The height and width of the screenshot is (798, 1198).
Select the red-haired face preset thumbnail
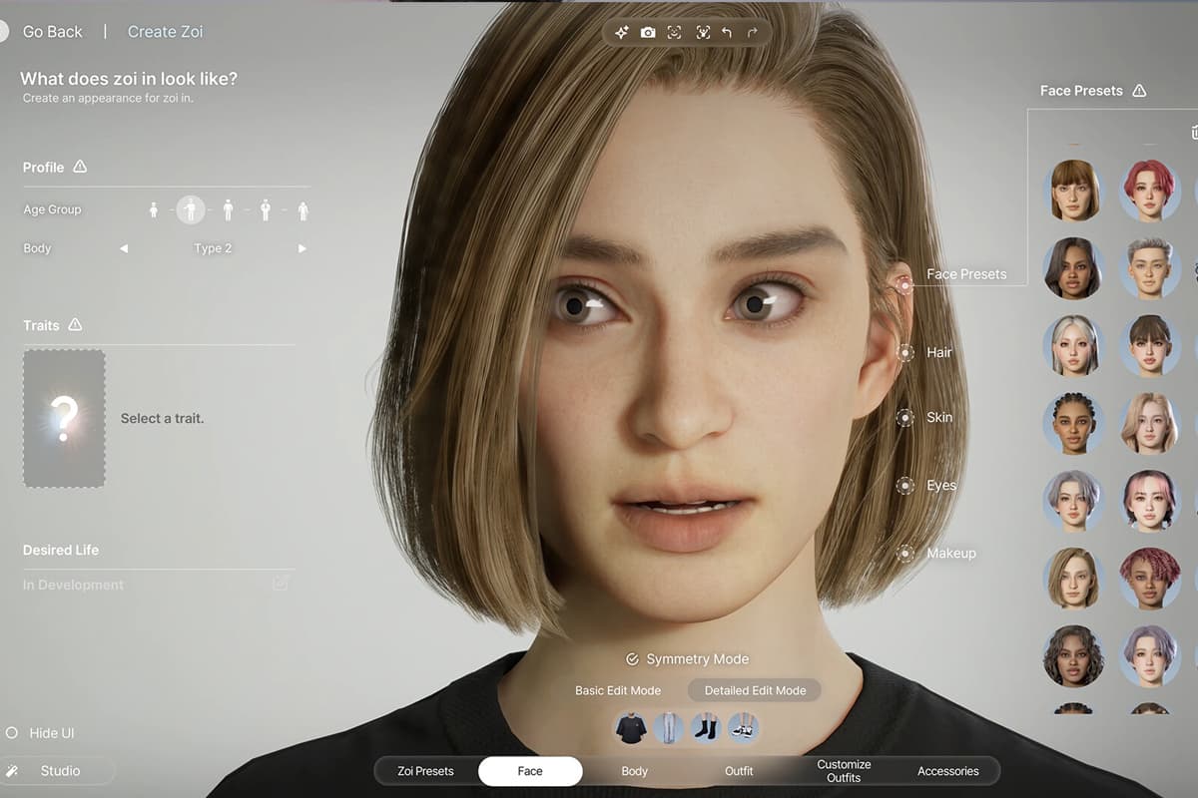click(x=1149, y=191)
